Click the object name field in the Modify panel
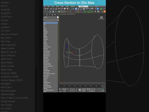 (x=50, y=17)
